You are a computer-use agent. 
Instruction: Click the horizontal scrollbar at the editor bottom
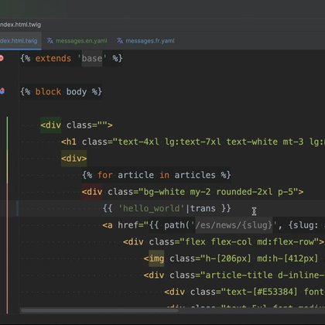[x=99, y=310]
